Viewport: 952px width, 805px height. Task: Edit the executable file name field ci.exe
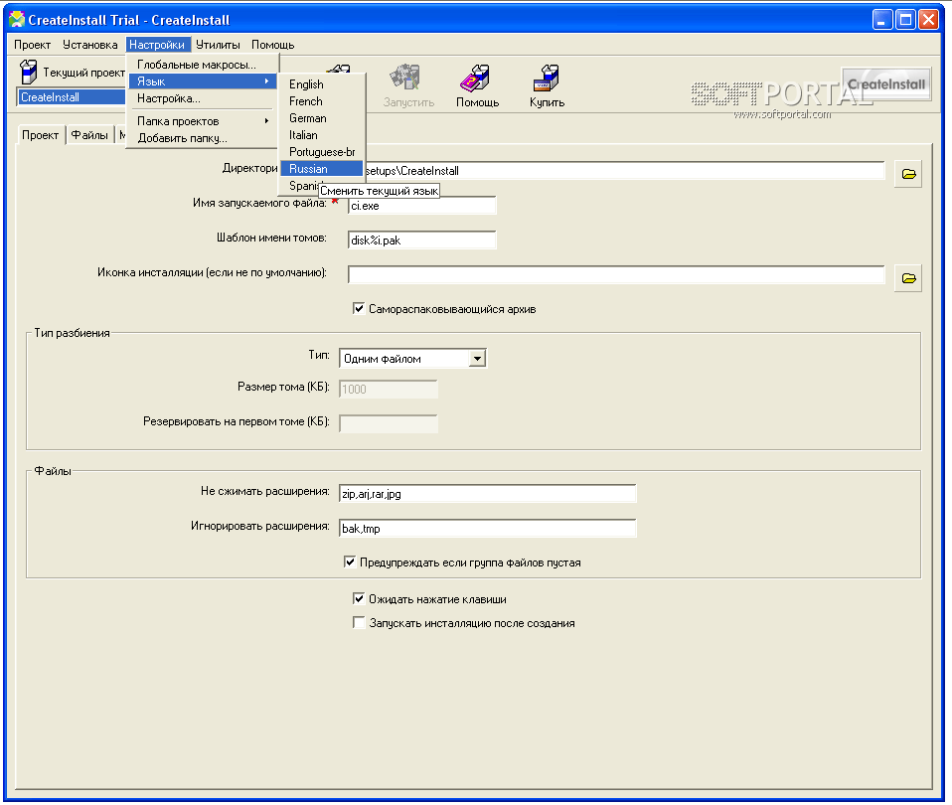[422, 206]
